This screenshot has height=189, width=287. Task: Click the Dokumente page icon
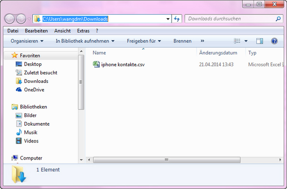point(19,124)
